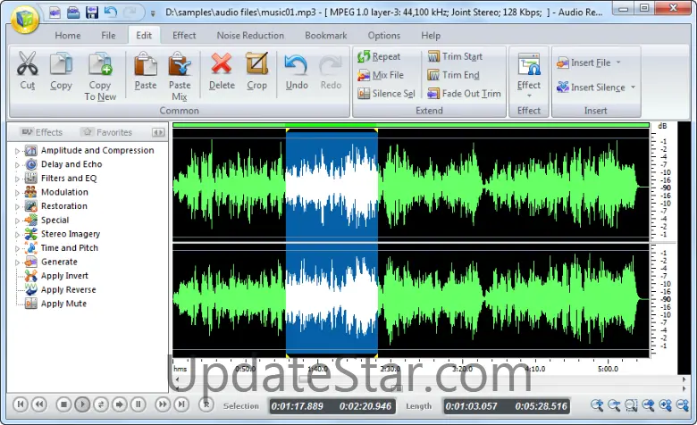Image resolution: width=697 pixels, height=425 pixels.
Task: Click the Paste Mix icon
Action: tap(180, 63)
